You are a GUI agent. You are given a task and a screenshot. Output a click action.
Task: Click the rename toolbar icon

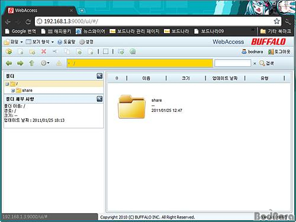tap(55, 52)
